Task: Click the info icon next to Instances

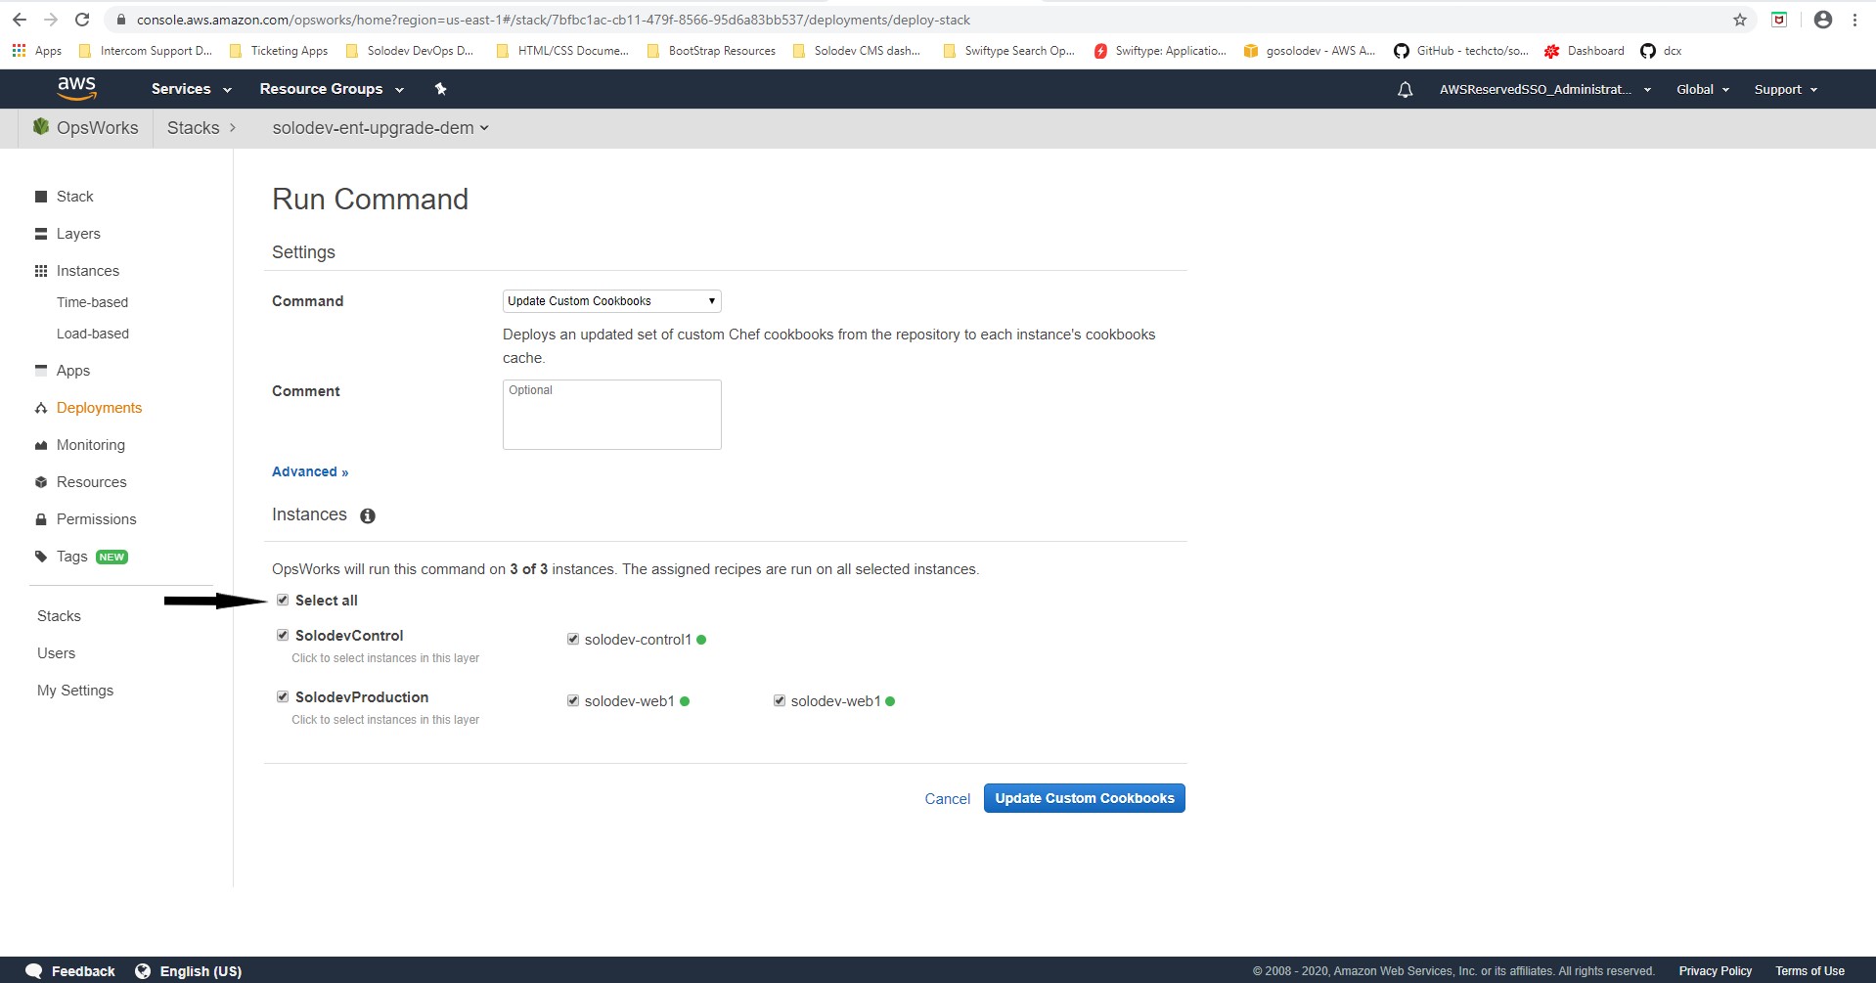Action: 368,515
